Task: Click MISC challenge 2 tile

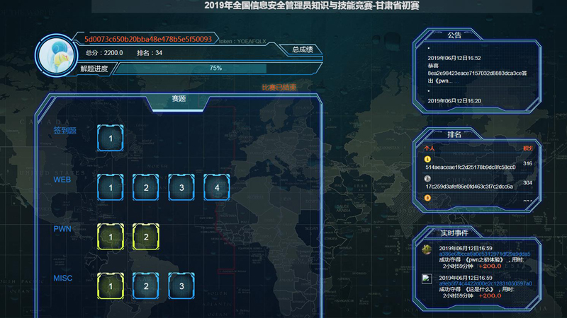Action: [x=146, y=285]
